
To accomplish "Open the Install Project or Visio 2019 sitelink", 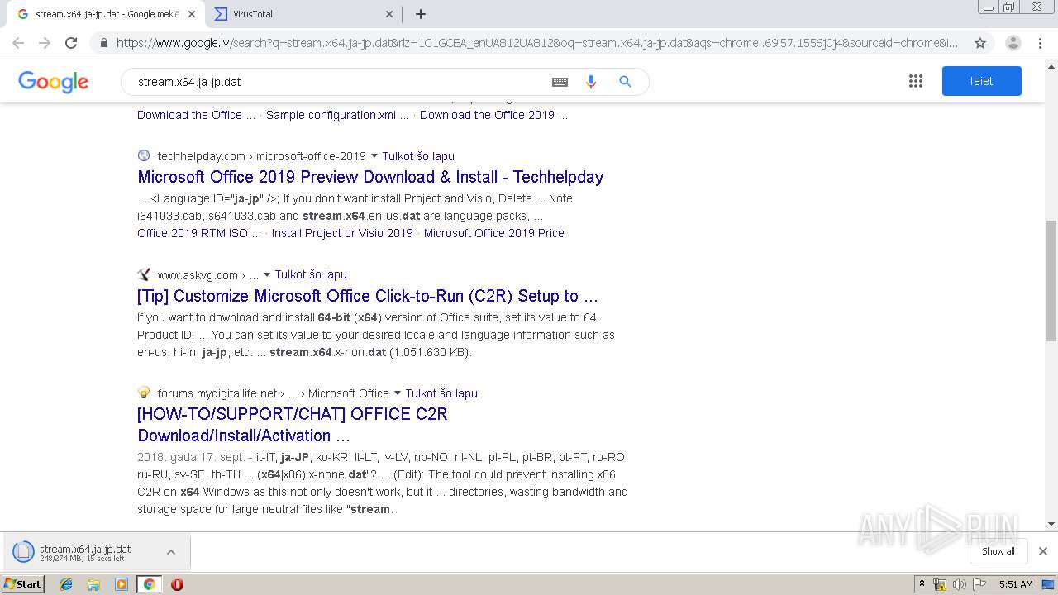I will (x=342, y=233).
